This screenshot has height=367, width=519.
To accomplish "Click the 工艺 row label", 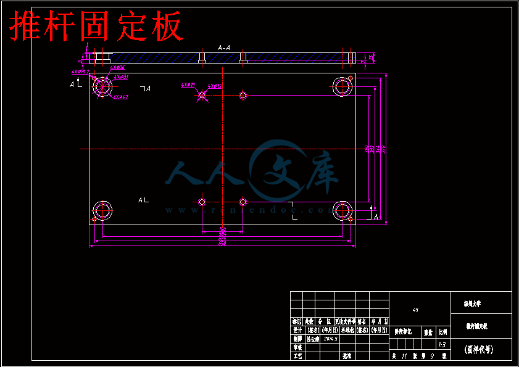I will click(297, 356).
